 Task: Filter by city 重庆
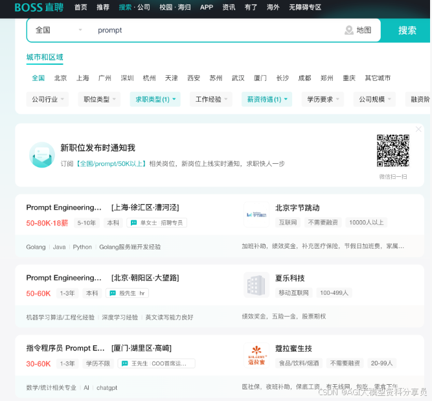pos(349,78)
